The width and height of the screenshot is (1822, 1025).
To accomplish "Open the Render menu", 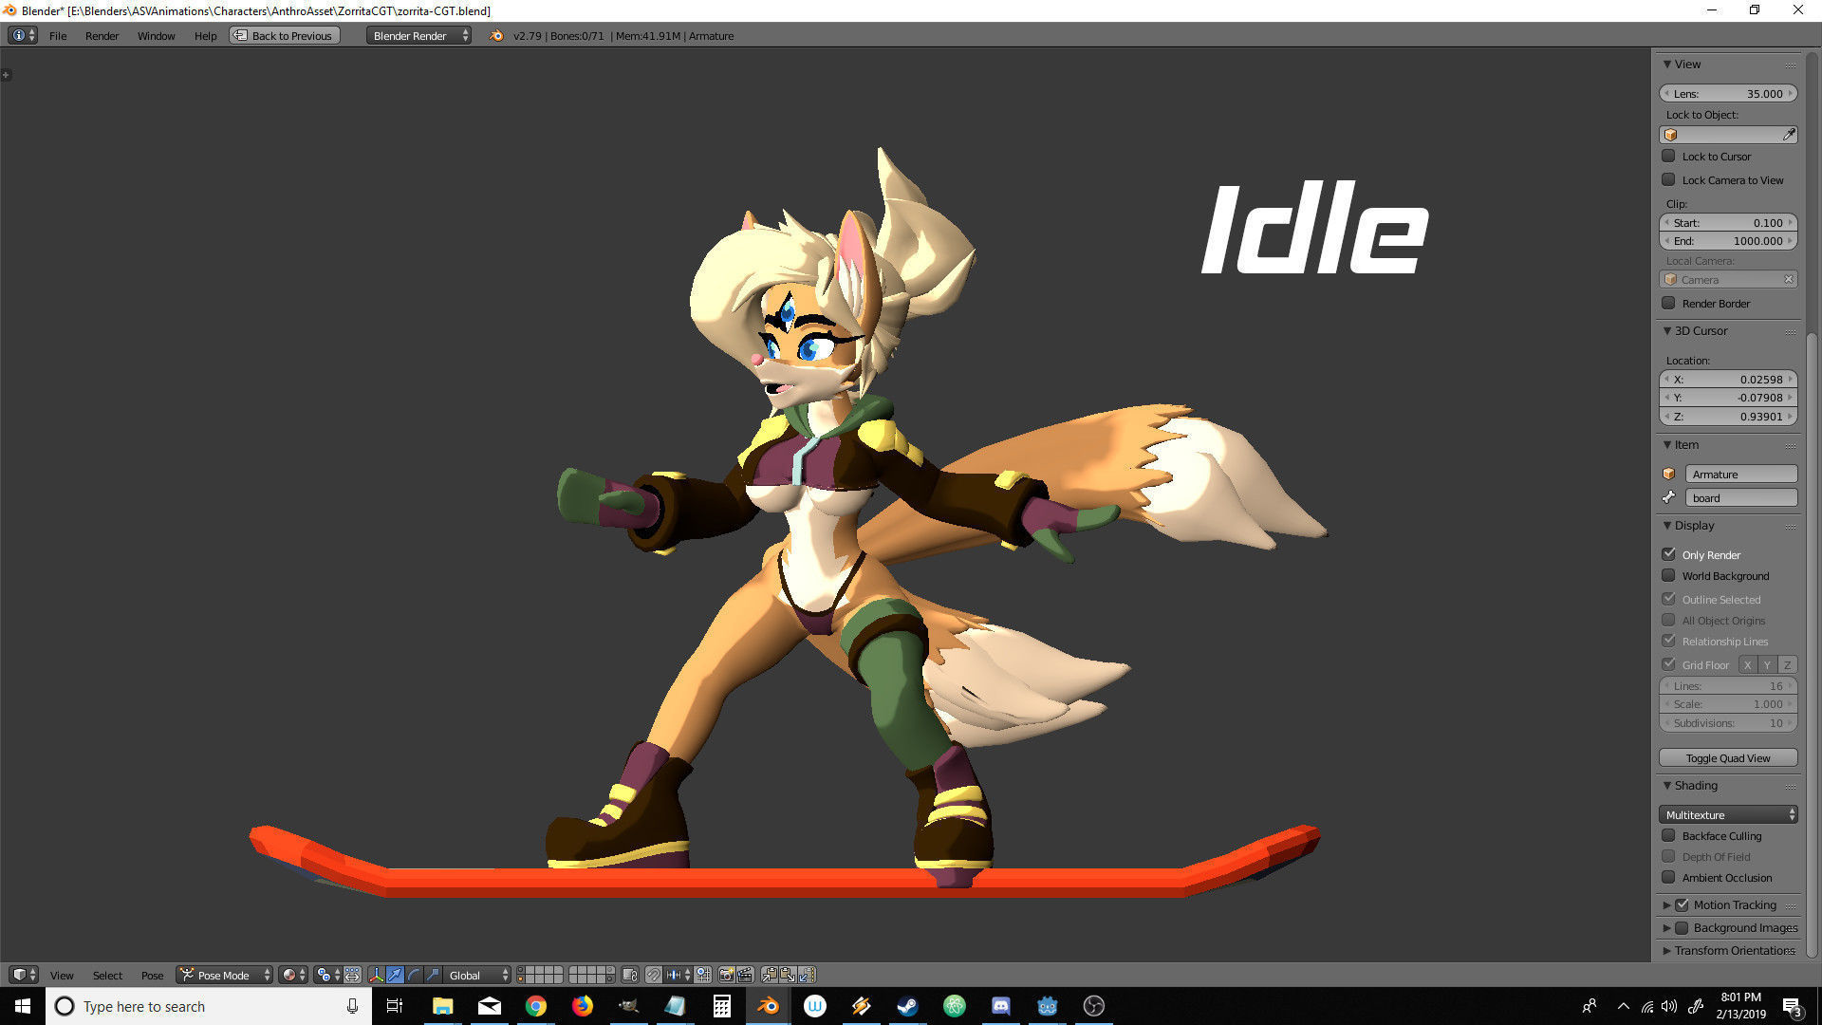I will tap(102, 35).
